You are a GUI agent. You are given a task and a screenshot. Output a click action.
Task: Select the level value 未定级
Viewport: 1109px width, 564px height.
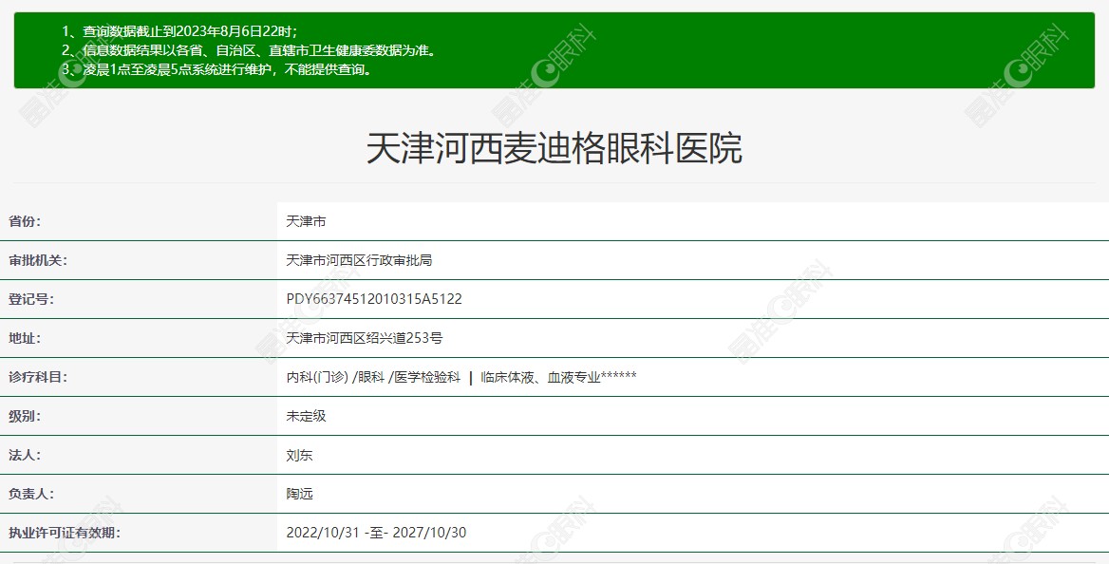coord(306,416)
